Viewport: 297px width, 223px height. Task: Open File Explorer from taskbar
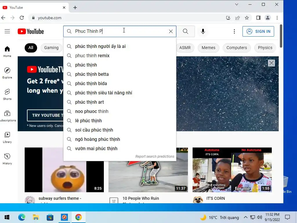point(36,217)
